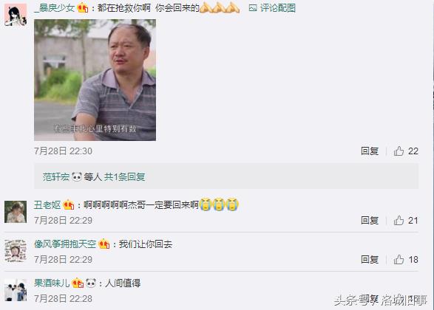The height and width of the screenshot is (310, 434).
Task: Open 果酒味儿's profile avatar
Action: tap(16, 290)
